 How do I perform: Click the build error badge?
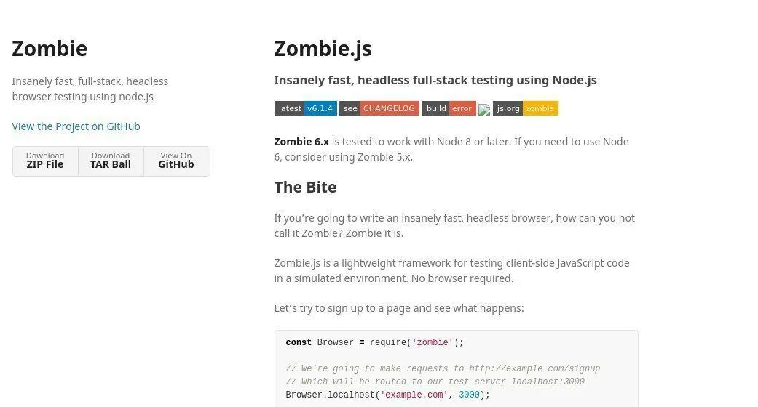[x=449, y=108]
